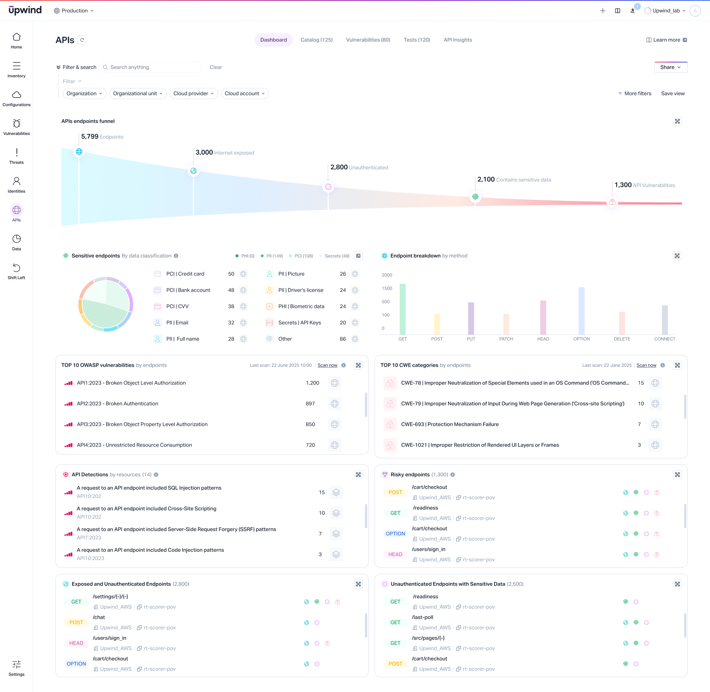The image size is (710, 692).
Task: Click scrollbar in OWASP vulnerabilities list
Action: click(x=366, y=405)
